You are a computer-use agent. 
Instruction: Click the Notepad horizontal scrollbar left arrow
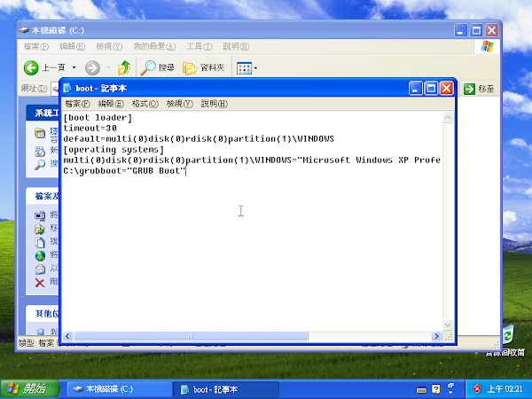pyautogui.click(x=67, y=336)
